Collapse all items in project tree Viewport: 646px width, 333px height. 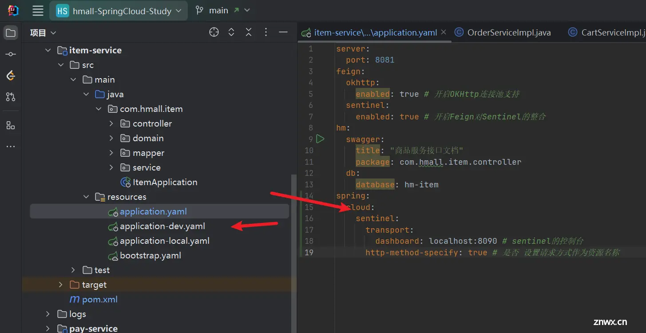pos(249,32)
